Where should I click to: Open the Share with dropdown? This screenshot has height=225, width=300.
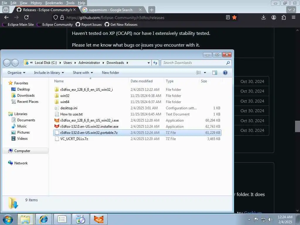83,73
